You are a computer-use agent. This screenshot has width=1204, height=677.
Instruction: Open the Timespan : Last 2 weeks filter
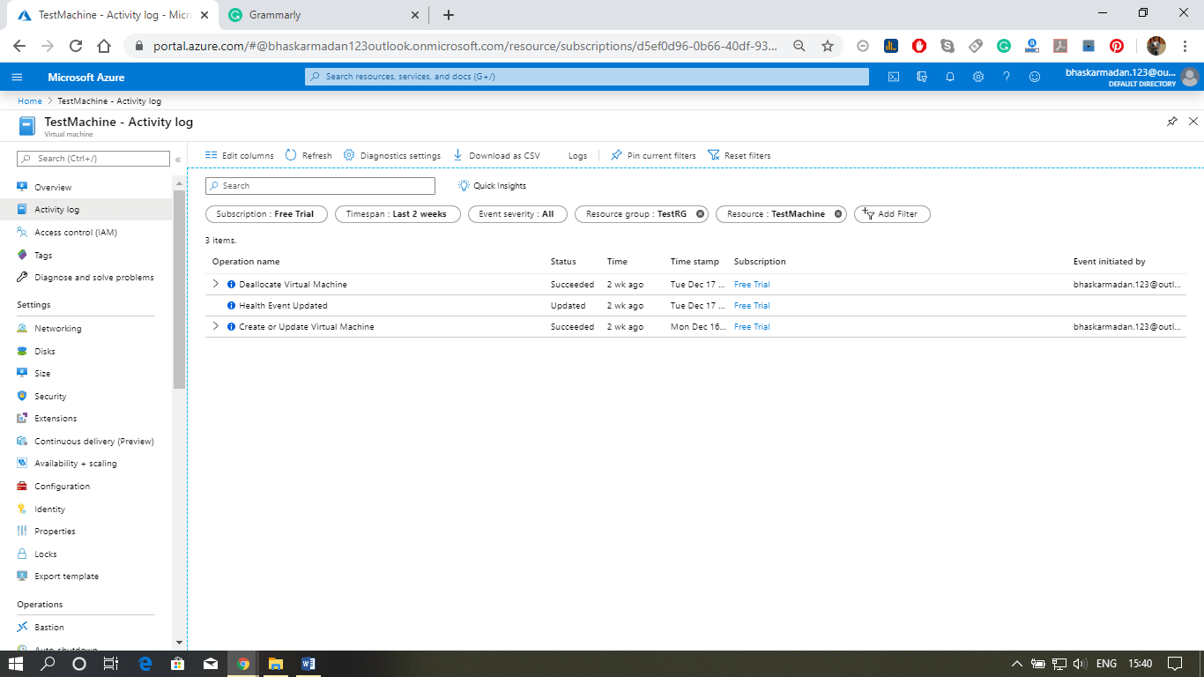click(398, 214)
